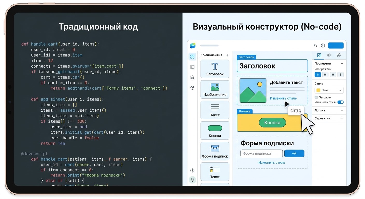Image resolution: width=365 pixels, height=199 pixels.
Task: Click the small Заголовок label tab above the heading
Action: (x=246, y=57)
